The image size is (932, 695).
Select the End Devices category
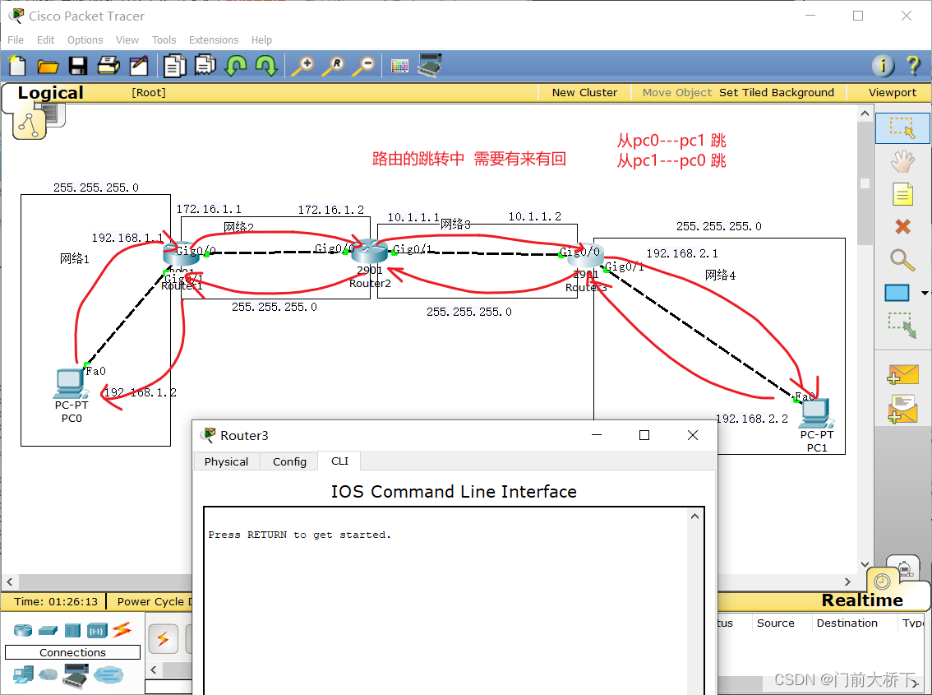click(23, 674)
